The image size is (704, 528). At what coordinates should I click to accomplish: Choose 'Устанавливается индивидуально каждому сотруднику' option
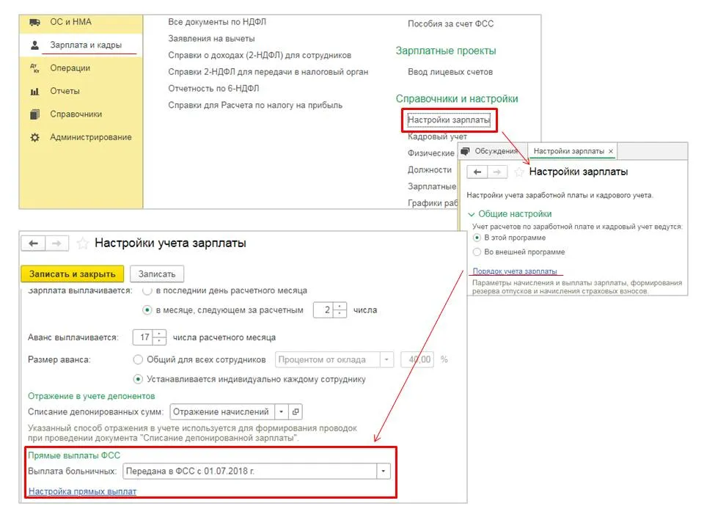pyautogui.click(x=139, y=379)
